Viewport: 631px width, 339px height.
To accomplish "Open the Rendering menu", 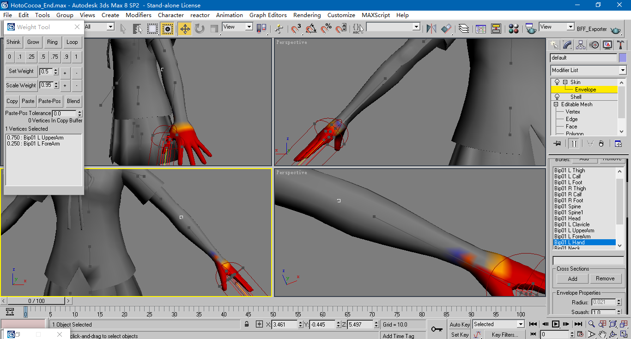I will 307,15.
